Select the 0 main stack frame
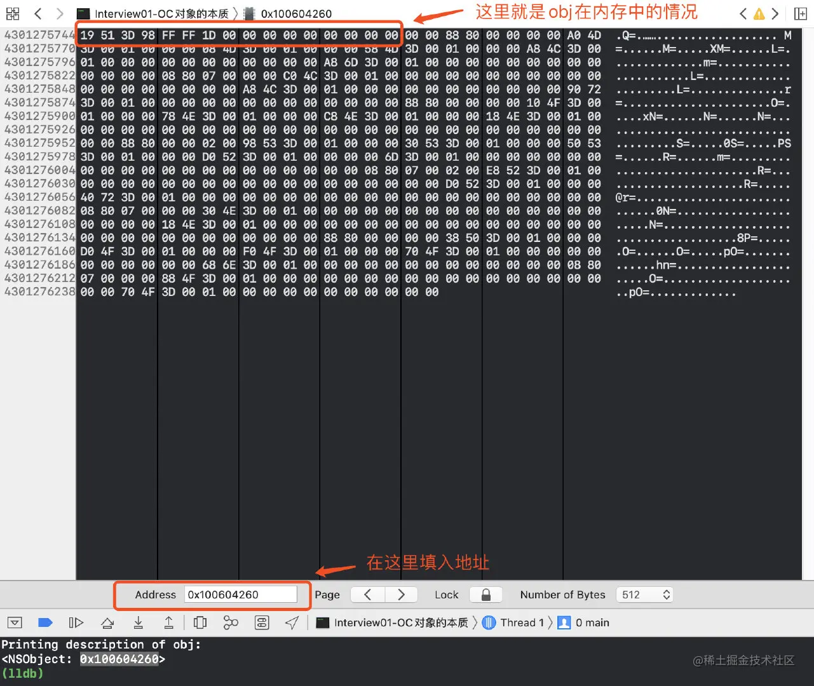The width and height of the screenshot is (814, 686). click(x=583, y=622)
